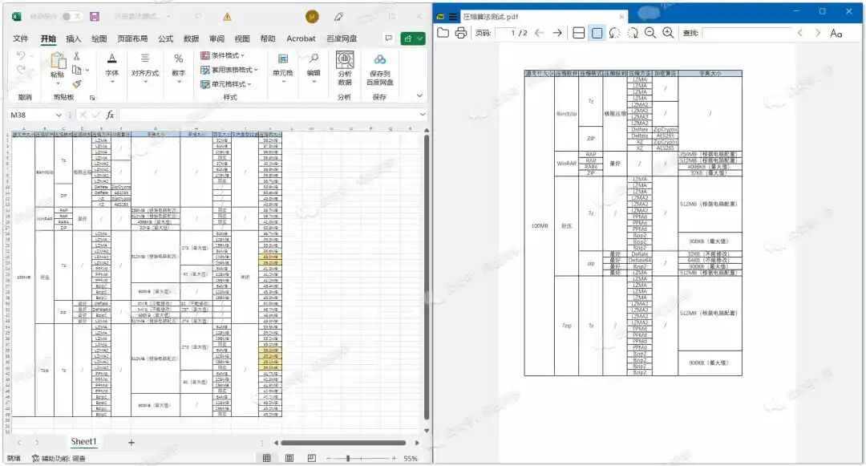Find next result arrow in PDF viewer

click(818, 33)
